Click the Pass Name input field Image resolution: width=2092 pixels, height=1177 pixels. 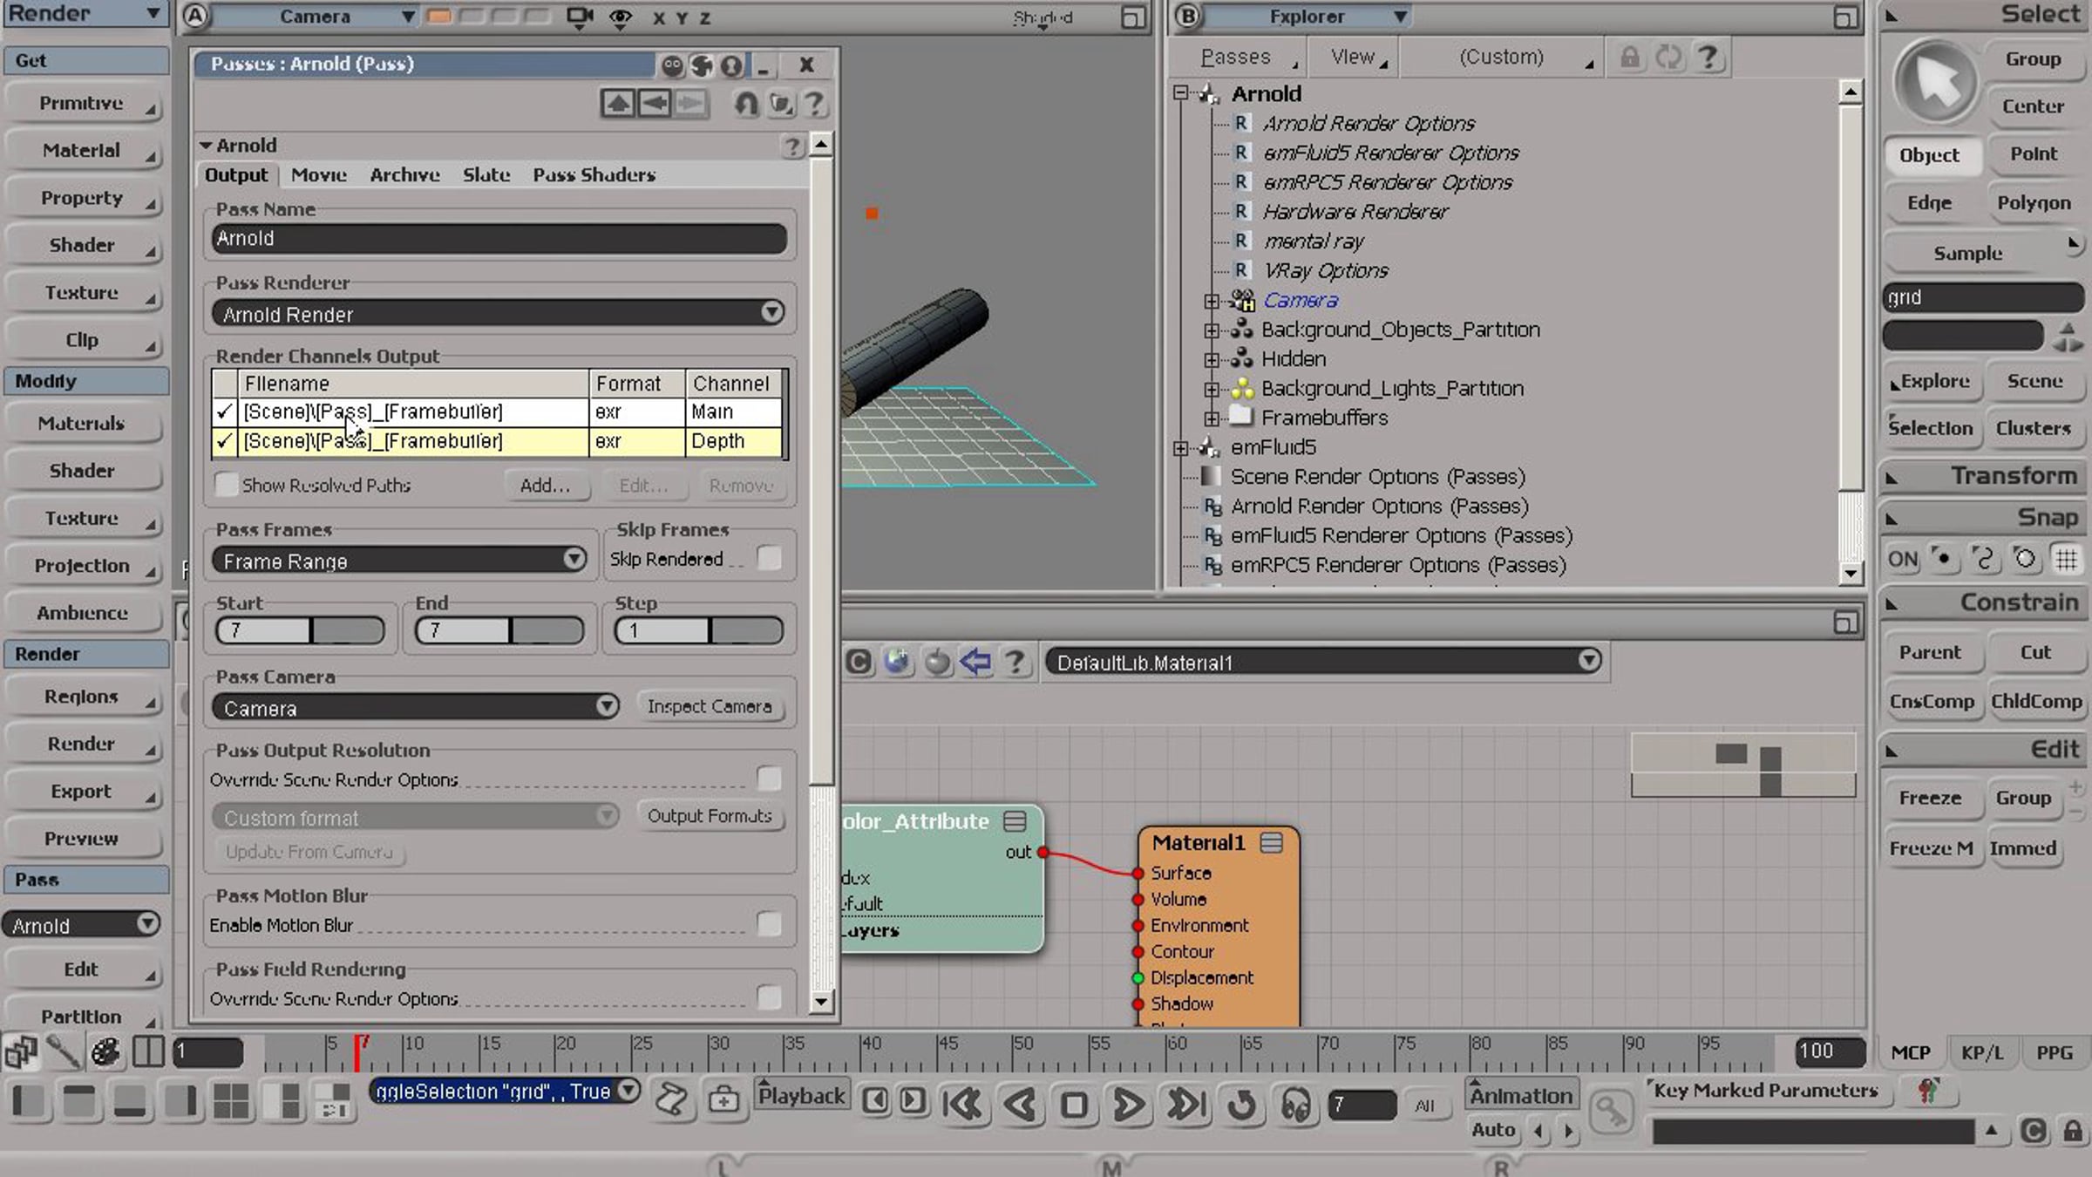click(x=499, y=238)
